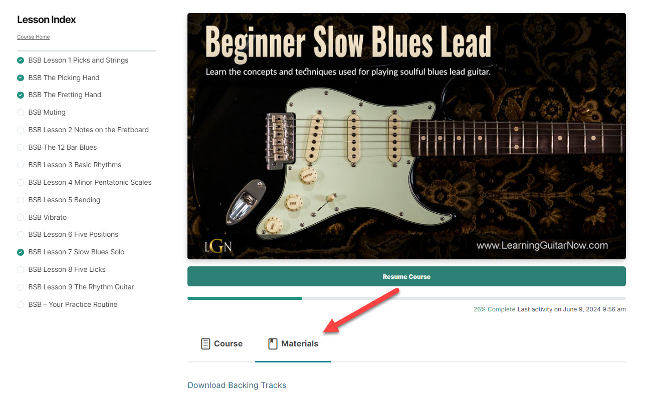Click empty status circle beside BSB Muting
The height and width of the screenshot is (402, 646).
(x=21, y=112)
